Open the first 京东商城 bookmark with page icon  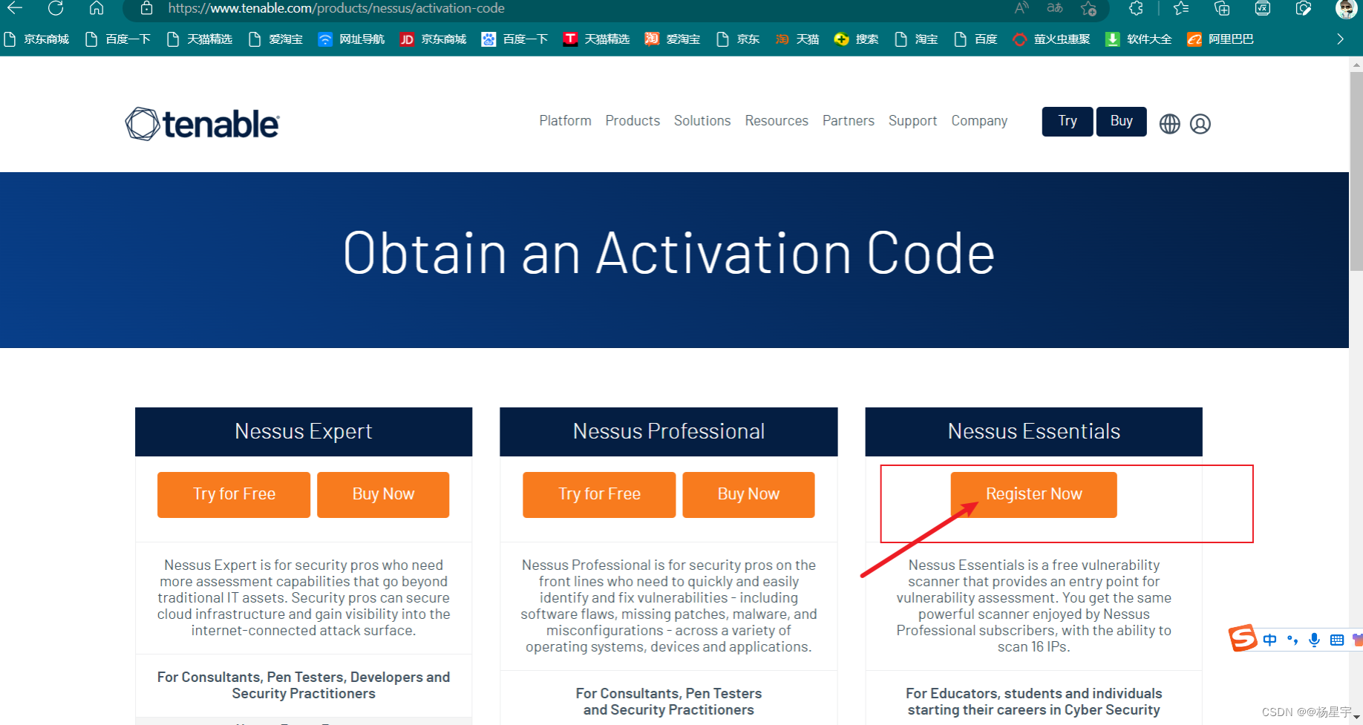[36, 39]
